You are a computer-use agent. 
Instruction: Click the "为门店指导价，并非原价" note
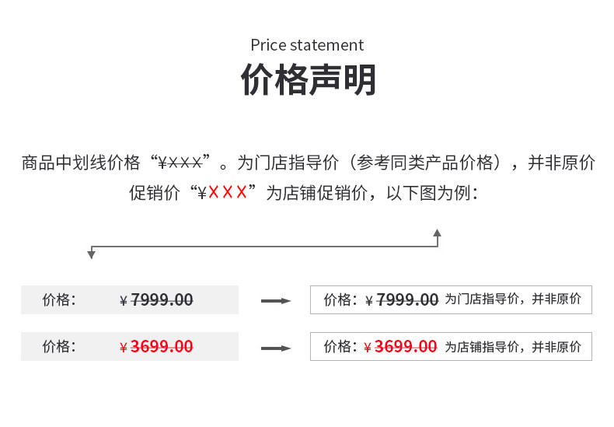coord(512,299)
